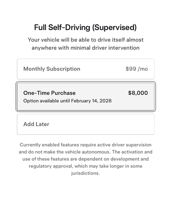
Task: Click the "Add Later" label text
Action: [36, 124]
